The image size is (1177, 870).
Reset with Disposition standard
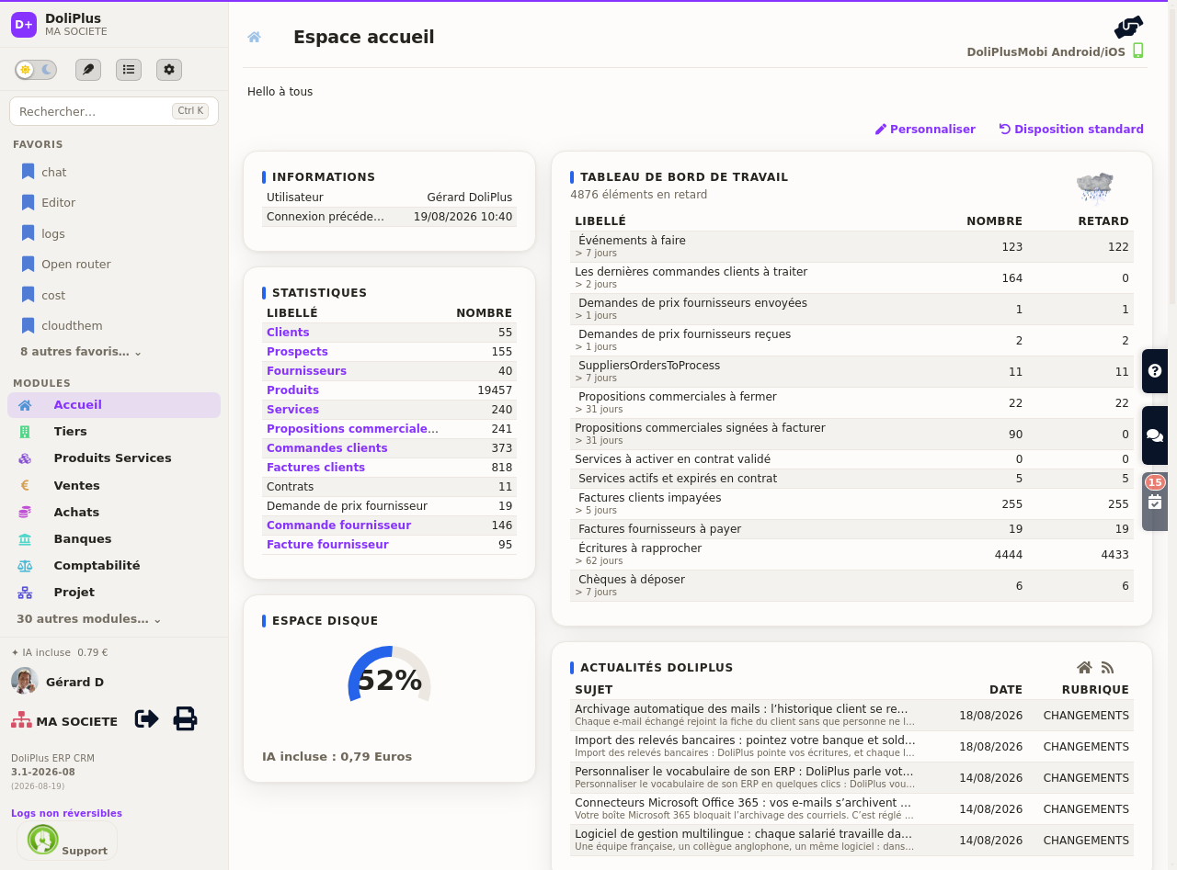(1071, 130)
